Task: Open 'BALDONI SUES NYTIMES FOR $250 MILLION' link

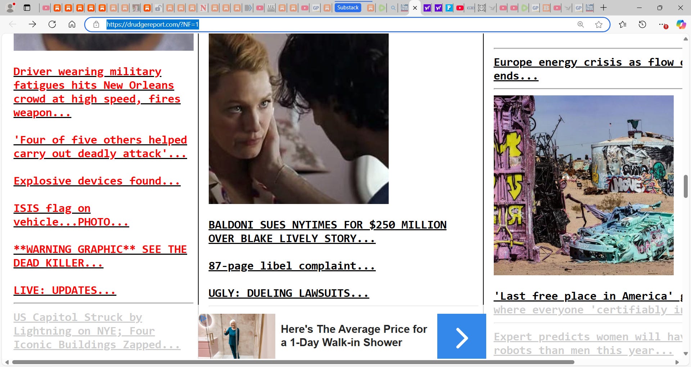Action: click(328, 232)
